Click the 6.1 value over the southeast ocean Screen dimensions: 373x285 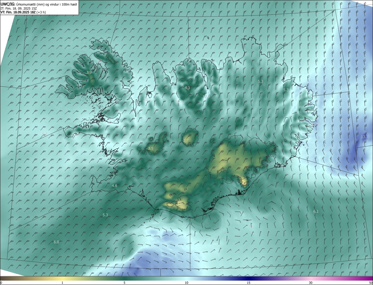tap(316, 212)
